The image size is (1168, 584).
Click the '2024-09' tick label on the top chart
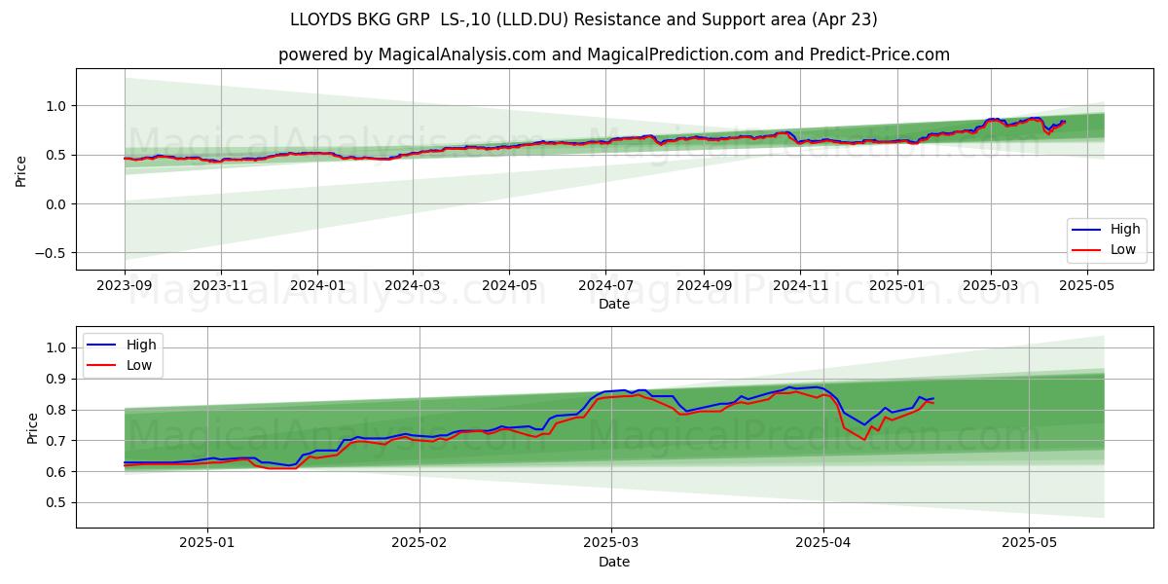point(704,286)
